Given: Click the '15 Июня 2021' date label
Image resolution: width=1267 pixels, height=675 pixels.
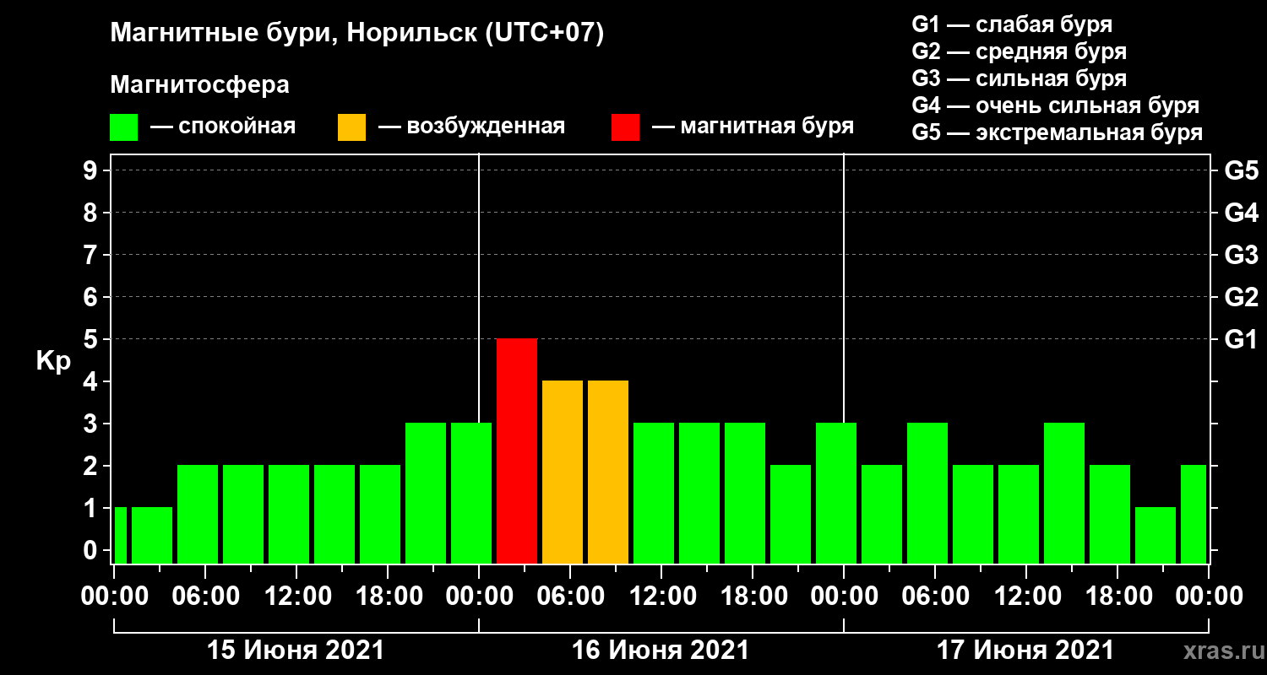Looking at the screenshot, I should pos(296,651).
